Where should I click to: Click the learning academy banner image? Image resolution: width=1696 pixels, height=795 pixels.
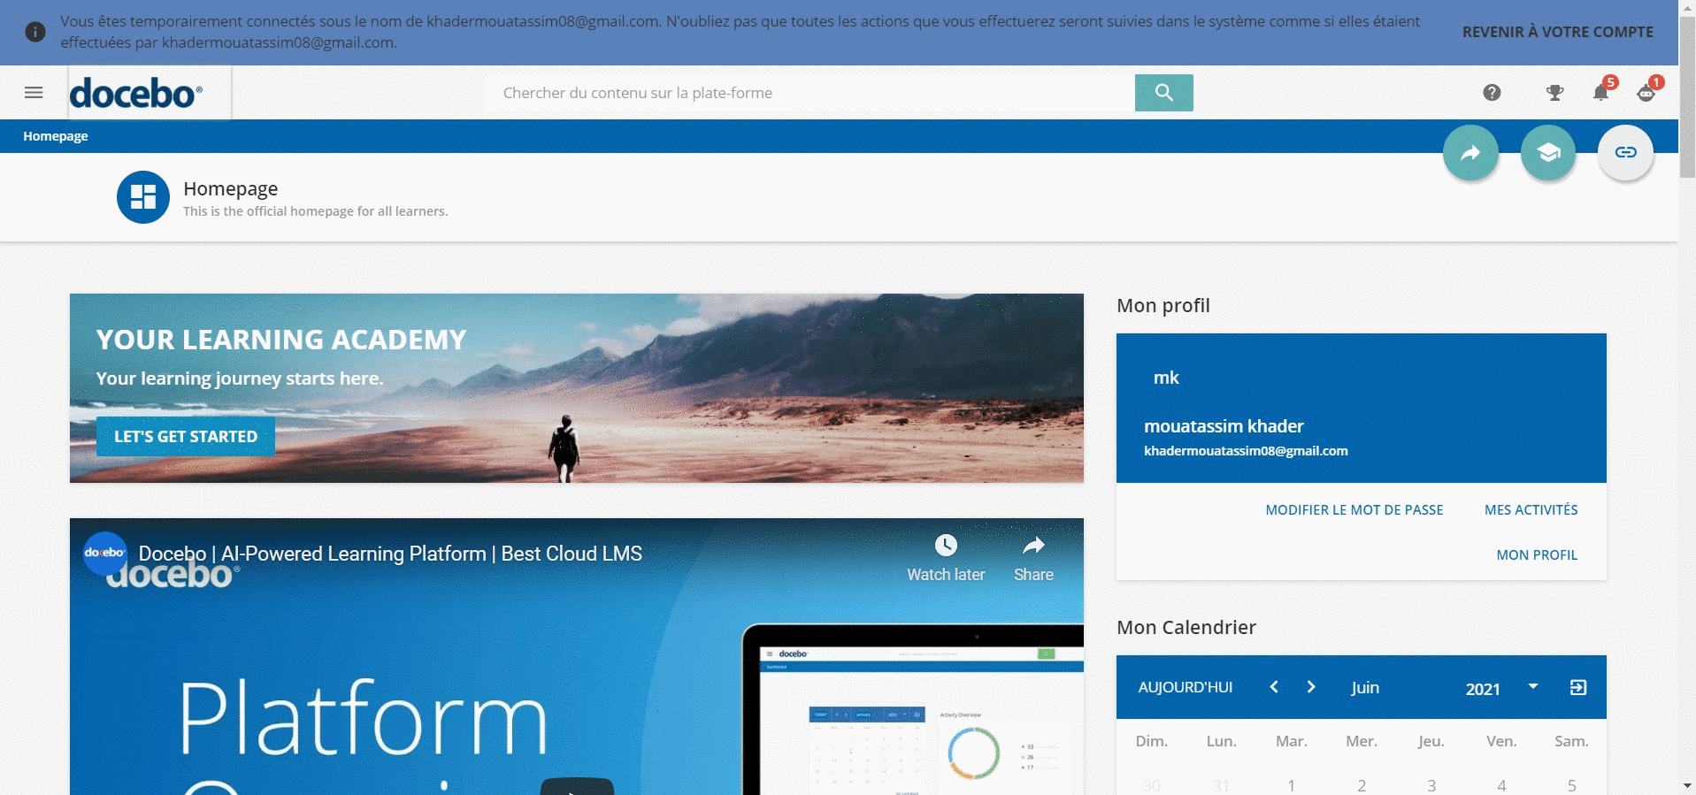click(x=576, y=388)
